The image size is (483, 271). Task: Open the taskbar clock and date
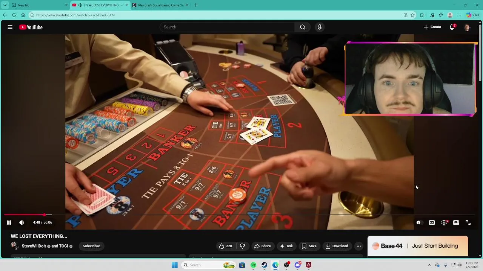click(472, 265)
